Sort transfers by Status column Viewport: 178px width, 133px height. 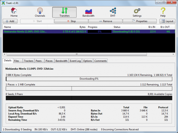[127, 27]
